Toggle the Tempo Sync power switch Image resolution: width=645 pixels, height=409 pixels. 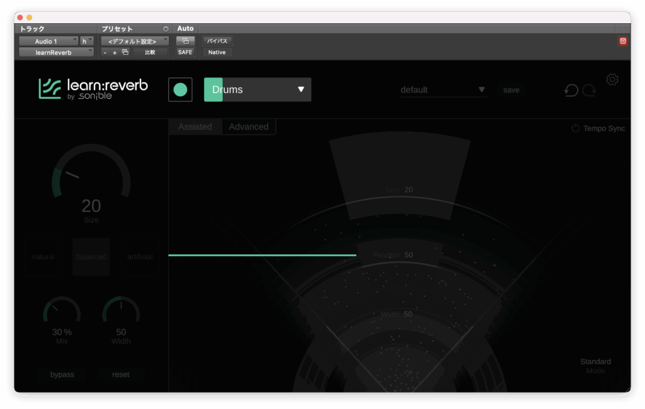[576, 128]
